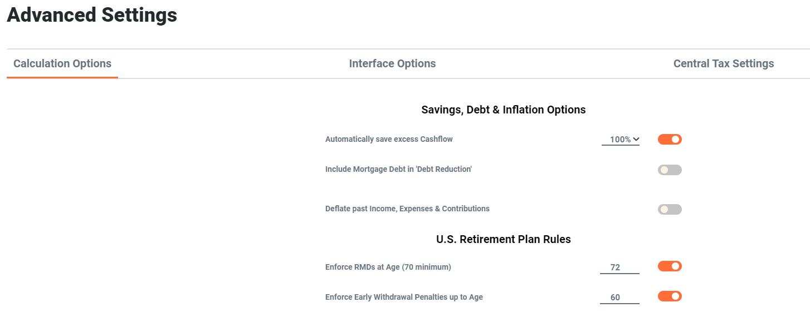This screenshot has height=327, width=810.
Task: Toggle off Enforce RMDs at Age
Action: tap(670, 266)
